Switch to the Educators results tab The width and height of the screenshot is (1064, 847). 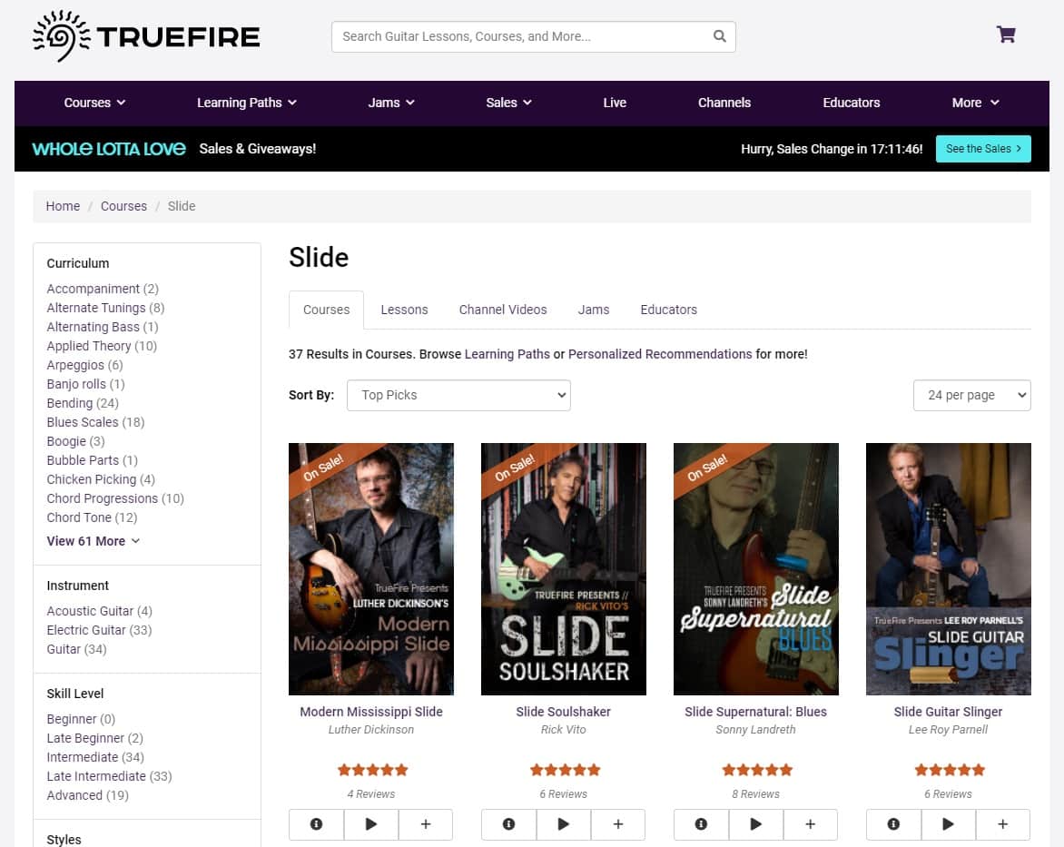pyautogui.click(x=668, y=310)
